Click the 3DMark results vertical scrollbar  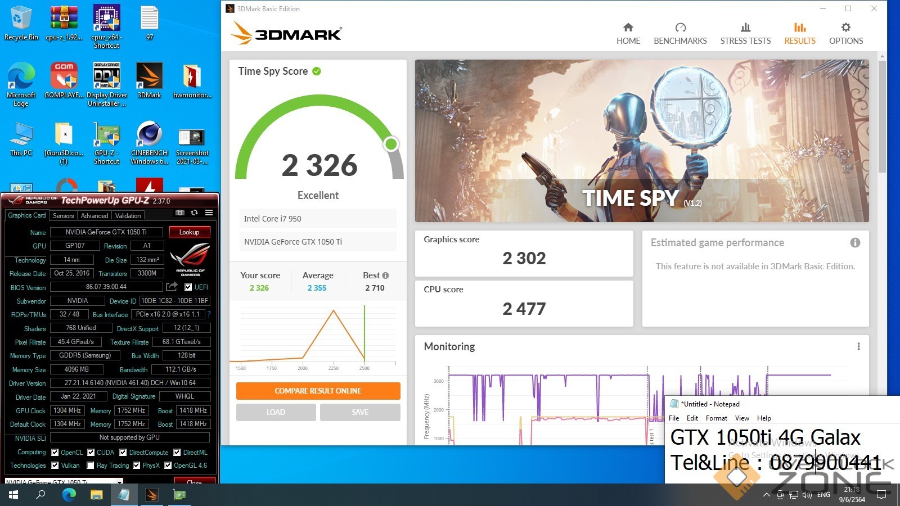pyautogui.click(x=881, y=116)
